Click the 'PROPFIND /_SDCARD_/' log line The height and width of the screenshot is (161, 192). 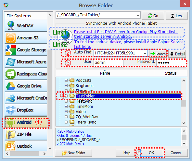click(x=79, y=140)
